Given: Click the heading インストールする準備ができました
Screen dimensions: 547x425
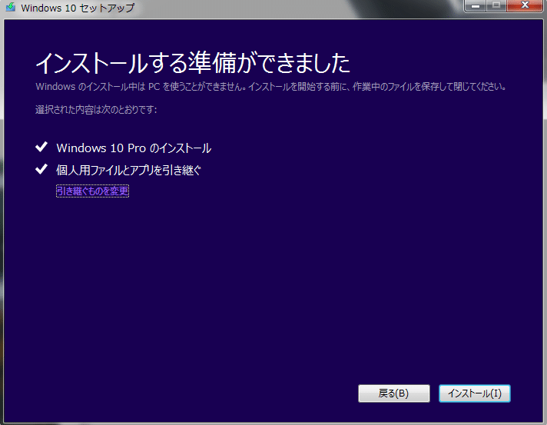Looking at the screenshot, I should click(193, 63).
